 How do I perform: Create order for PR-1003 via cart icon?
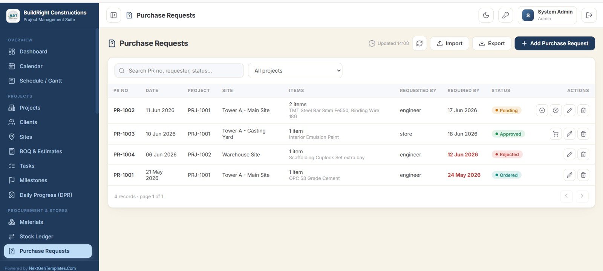coord(556,134)
